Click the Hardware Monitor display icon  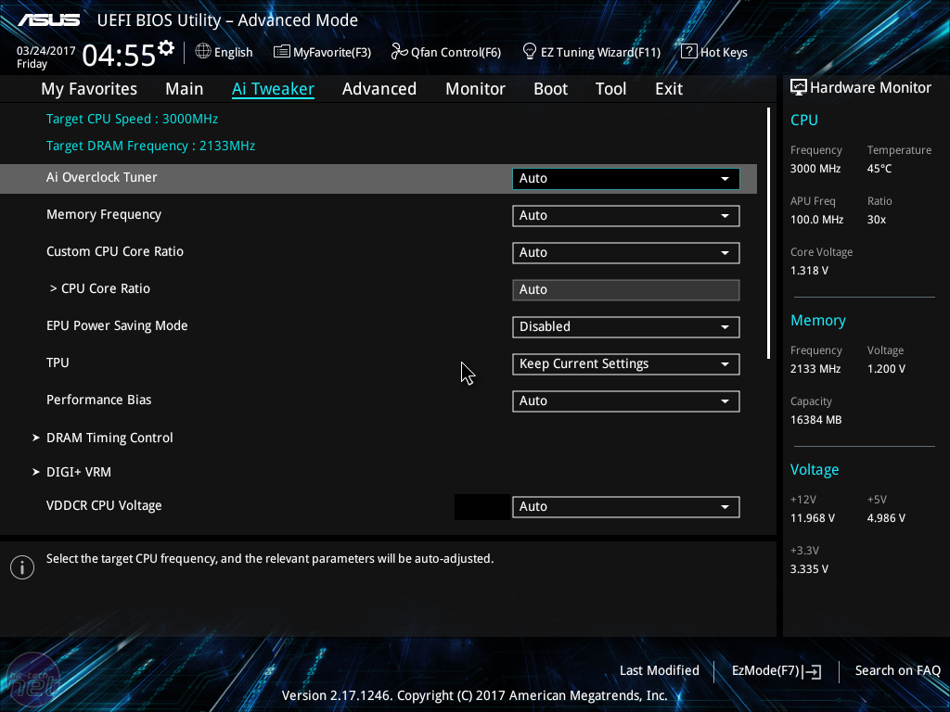coord(799,87)
